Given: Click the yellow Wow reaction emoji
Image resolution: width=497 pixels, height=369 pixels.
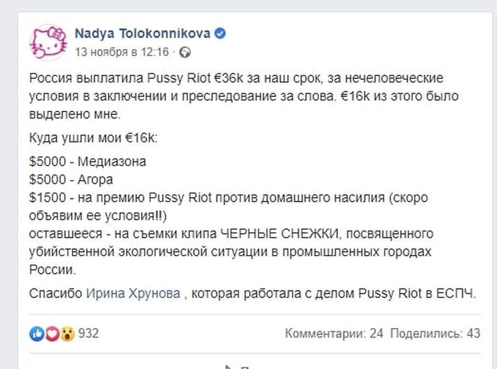Looking at the screenshot, I should 67,334.
